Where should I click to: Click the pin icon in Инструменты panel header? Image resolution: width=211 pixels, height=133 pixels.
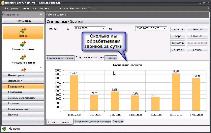click(x=41, y=14)
